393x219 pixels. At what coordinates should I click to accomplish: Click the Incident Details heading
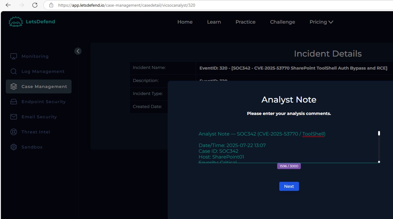point(328,54)
